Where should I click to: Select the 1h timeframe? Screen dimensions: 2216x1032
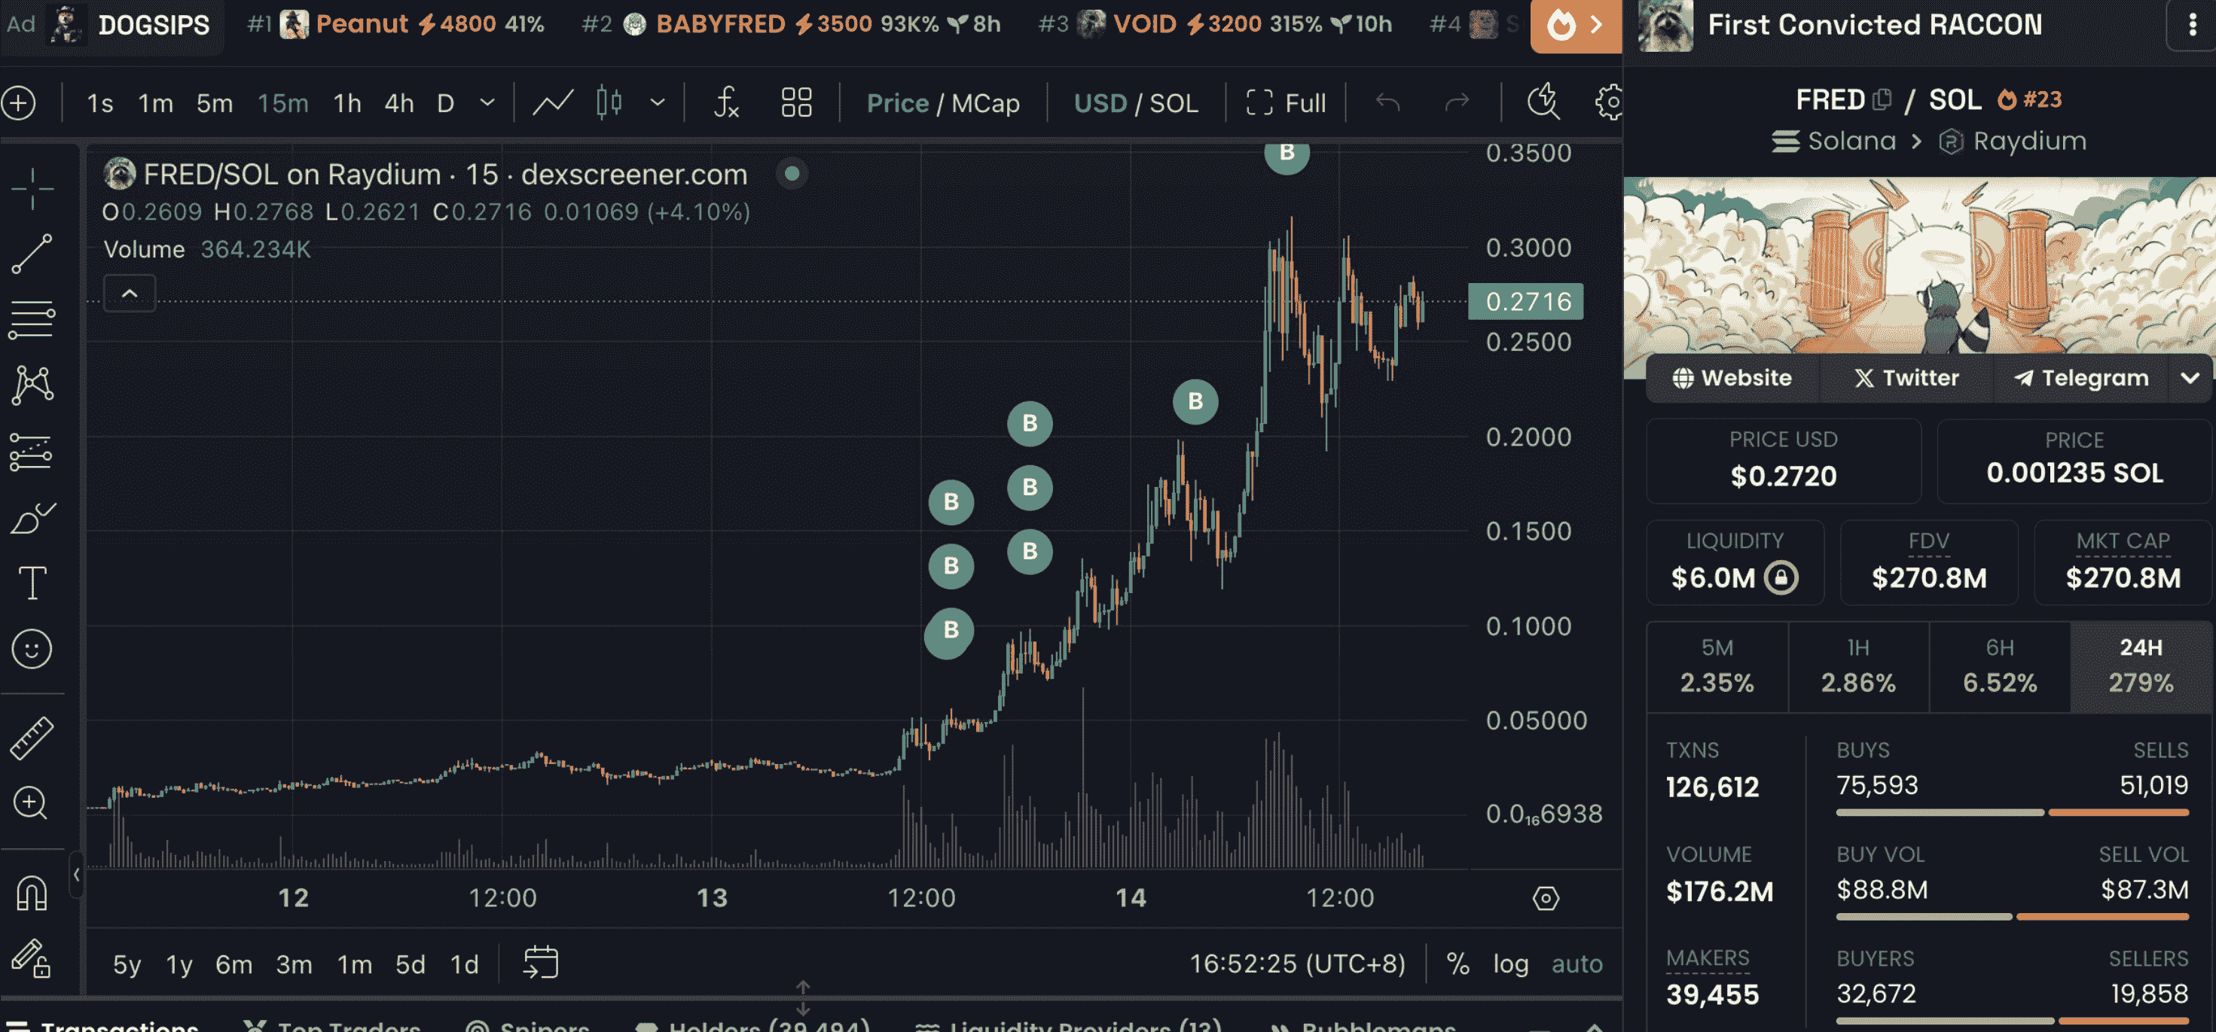click(x=346, y=103)
